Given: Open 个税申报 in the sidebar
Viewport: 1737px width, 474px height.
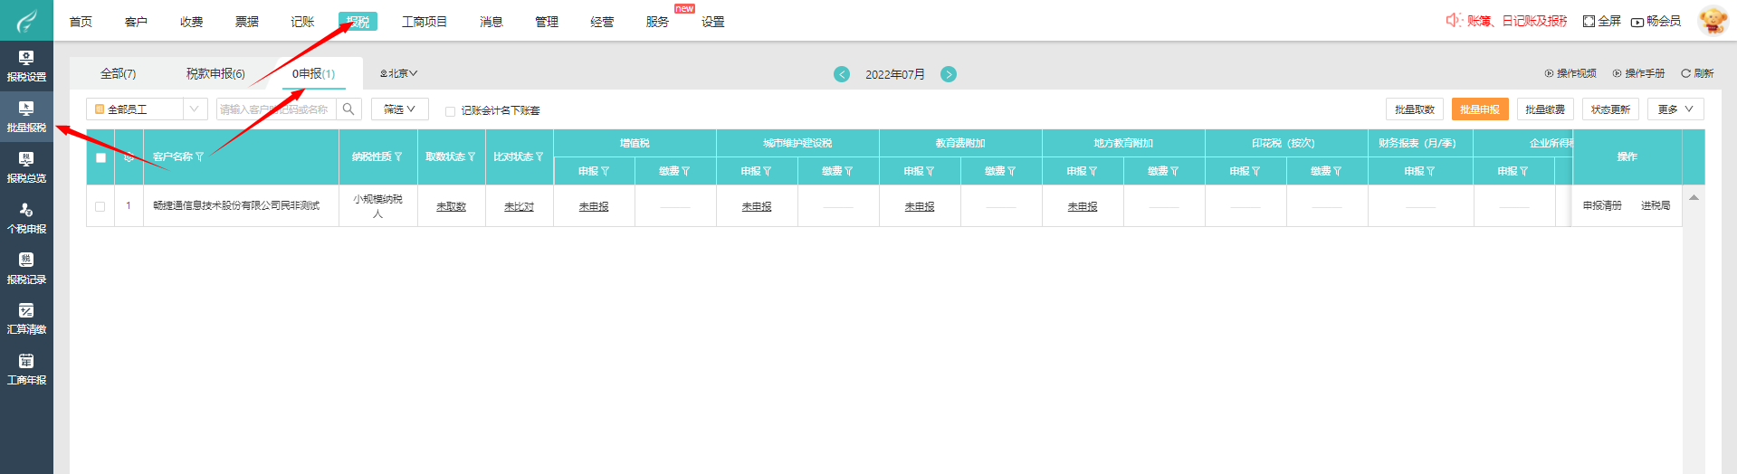Looking at the screenshot, I should click(26, 218).
